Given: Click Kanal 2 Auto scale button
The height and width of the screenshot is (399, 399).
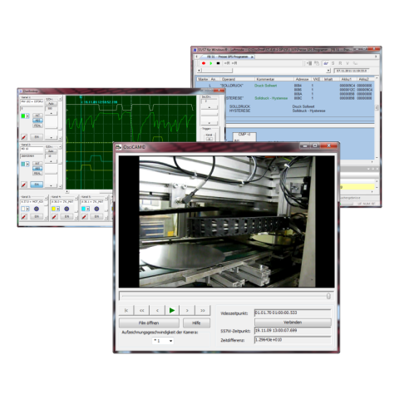Looking at the screenshot, I should click(51, 151).
